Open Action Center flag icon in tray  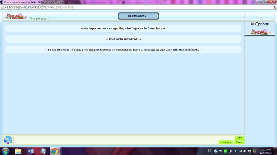click(220, 151)
